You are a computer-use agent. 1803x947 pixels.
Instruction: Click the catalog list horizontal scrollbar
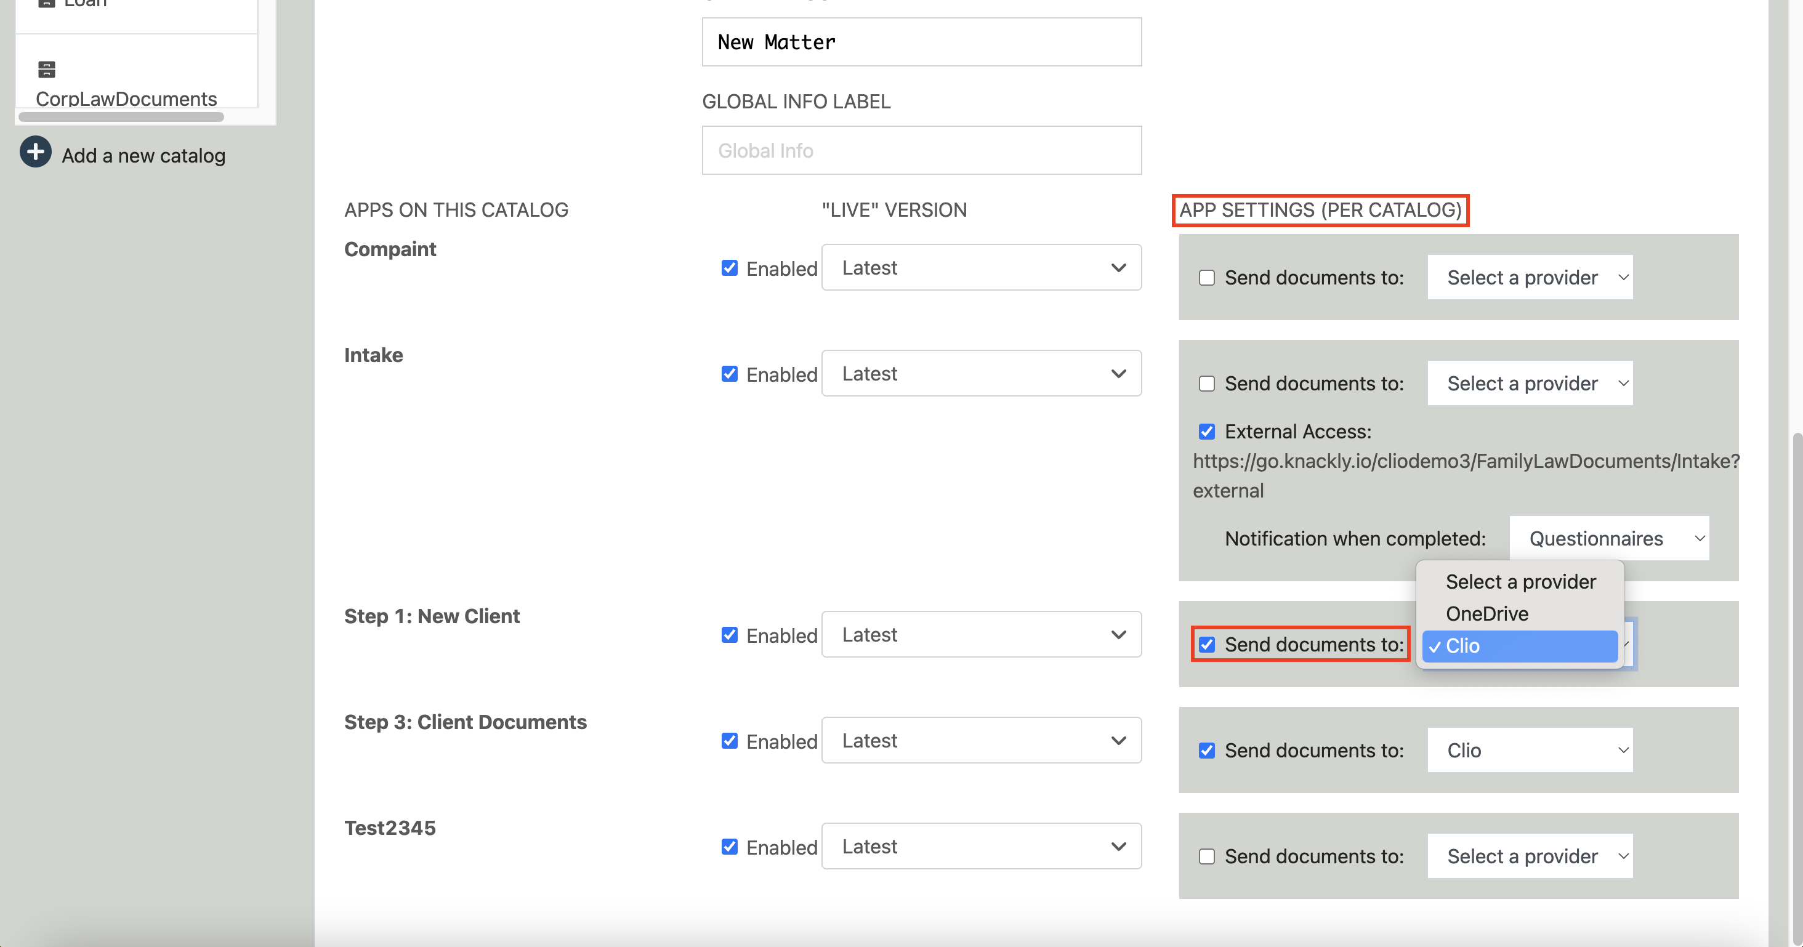[121, 117]
